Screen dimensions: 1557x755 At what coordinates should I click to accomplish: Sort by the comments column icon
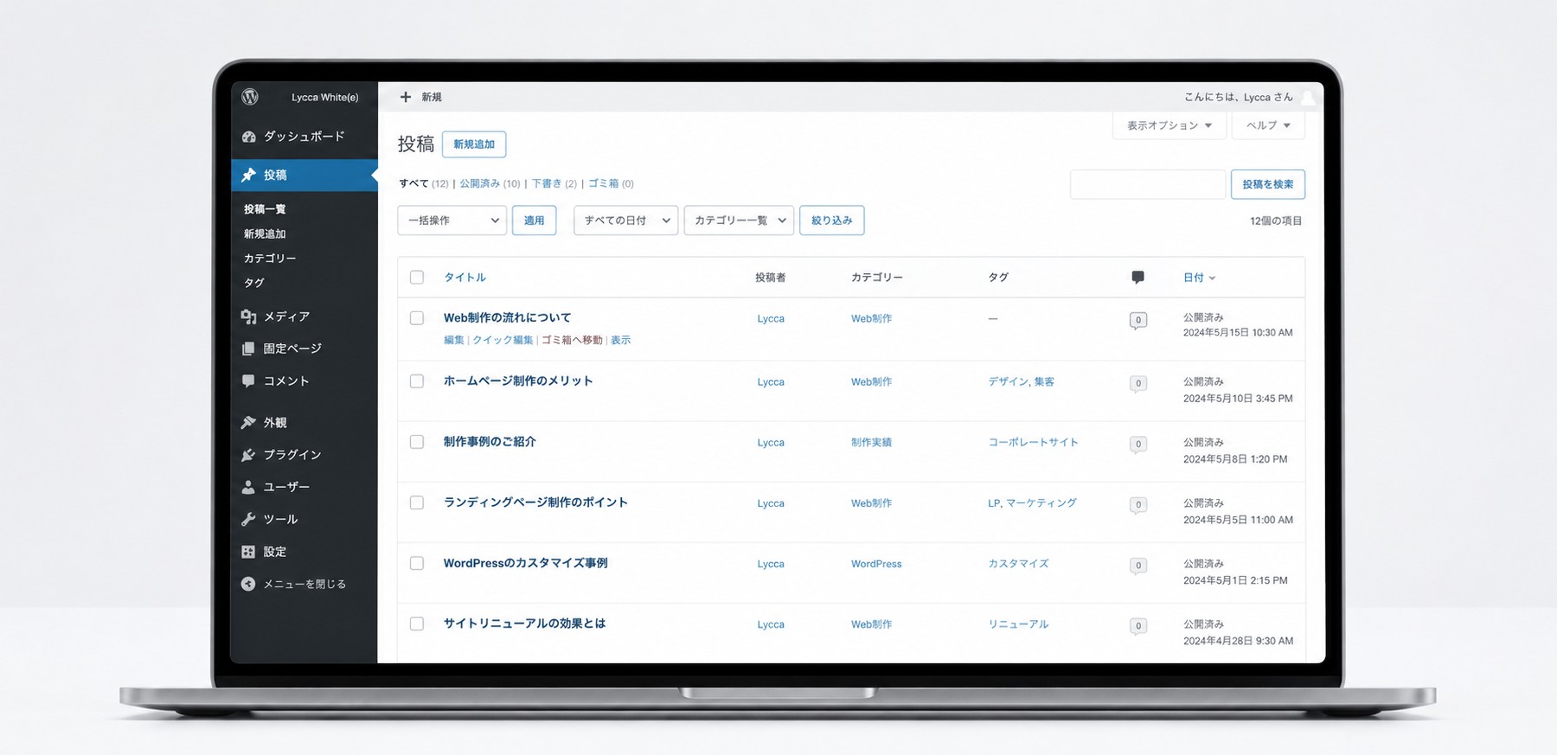click(1137, 278)
